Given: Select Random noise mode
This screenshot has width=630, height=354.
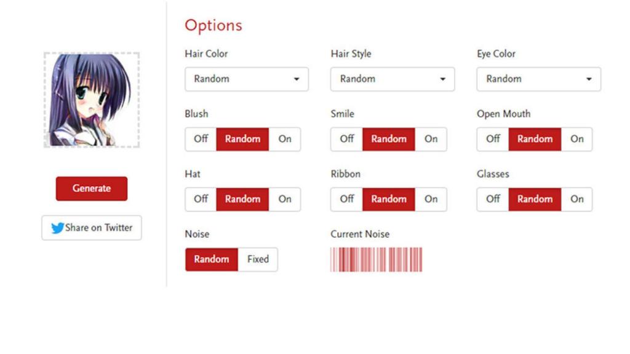Looking at the screenshot, I should pos(212,259).
